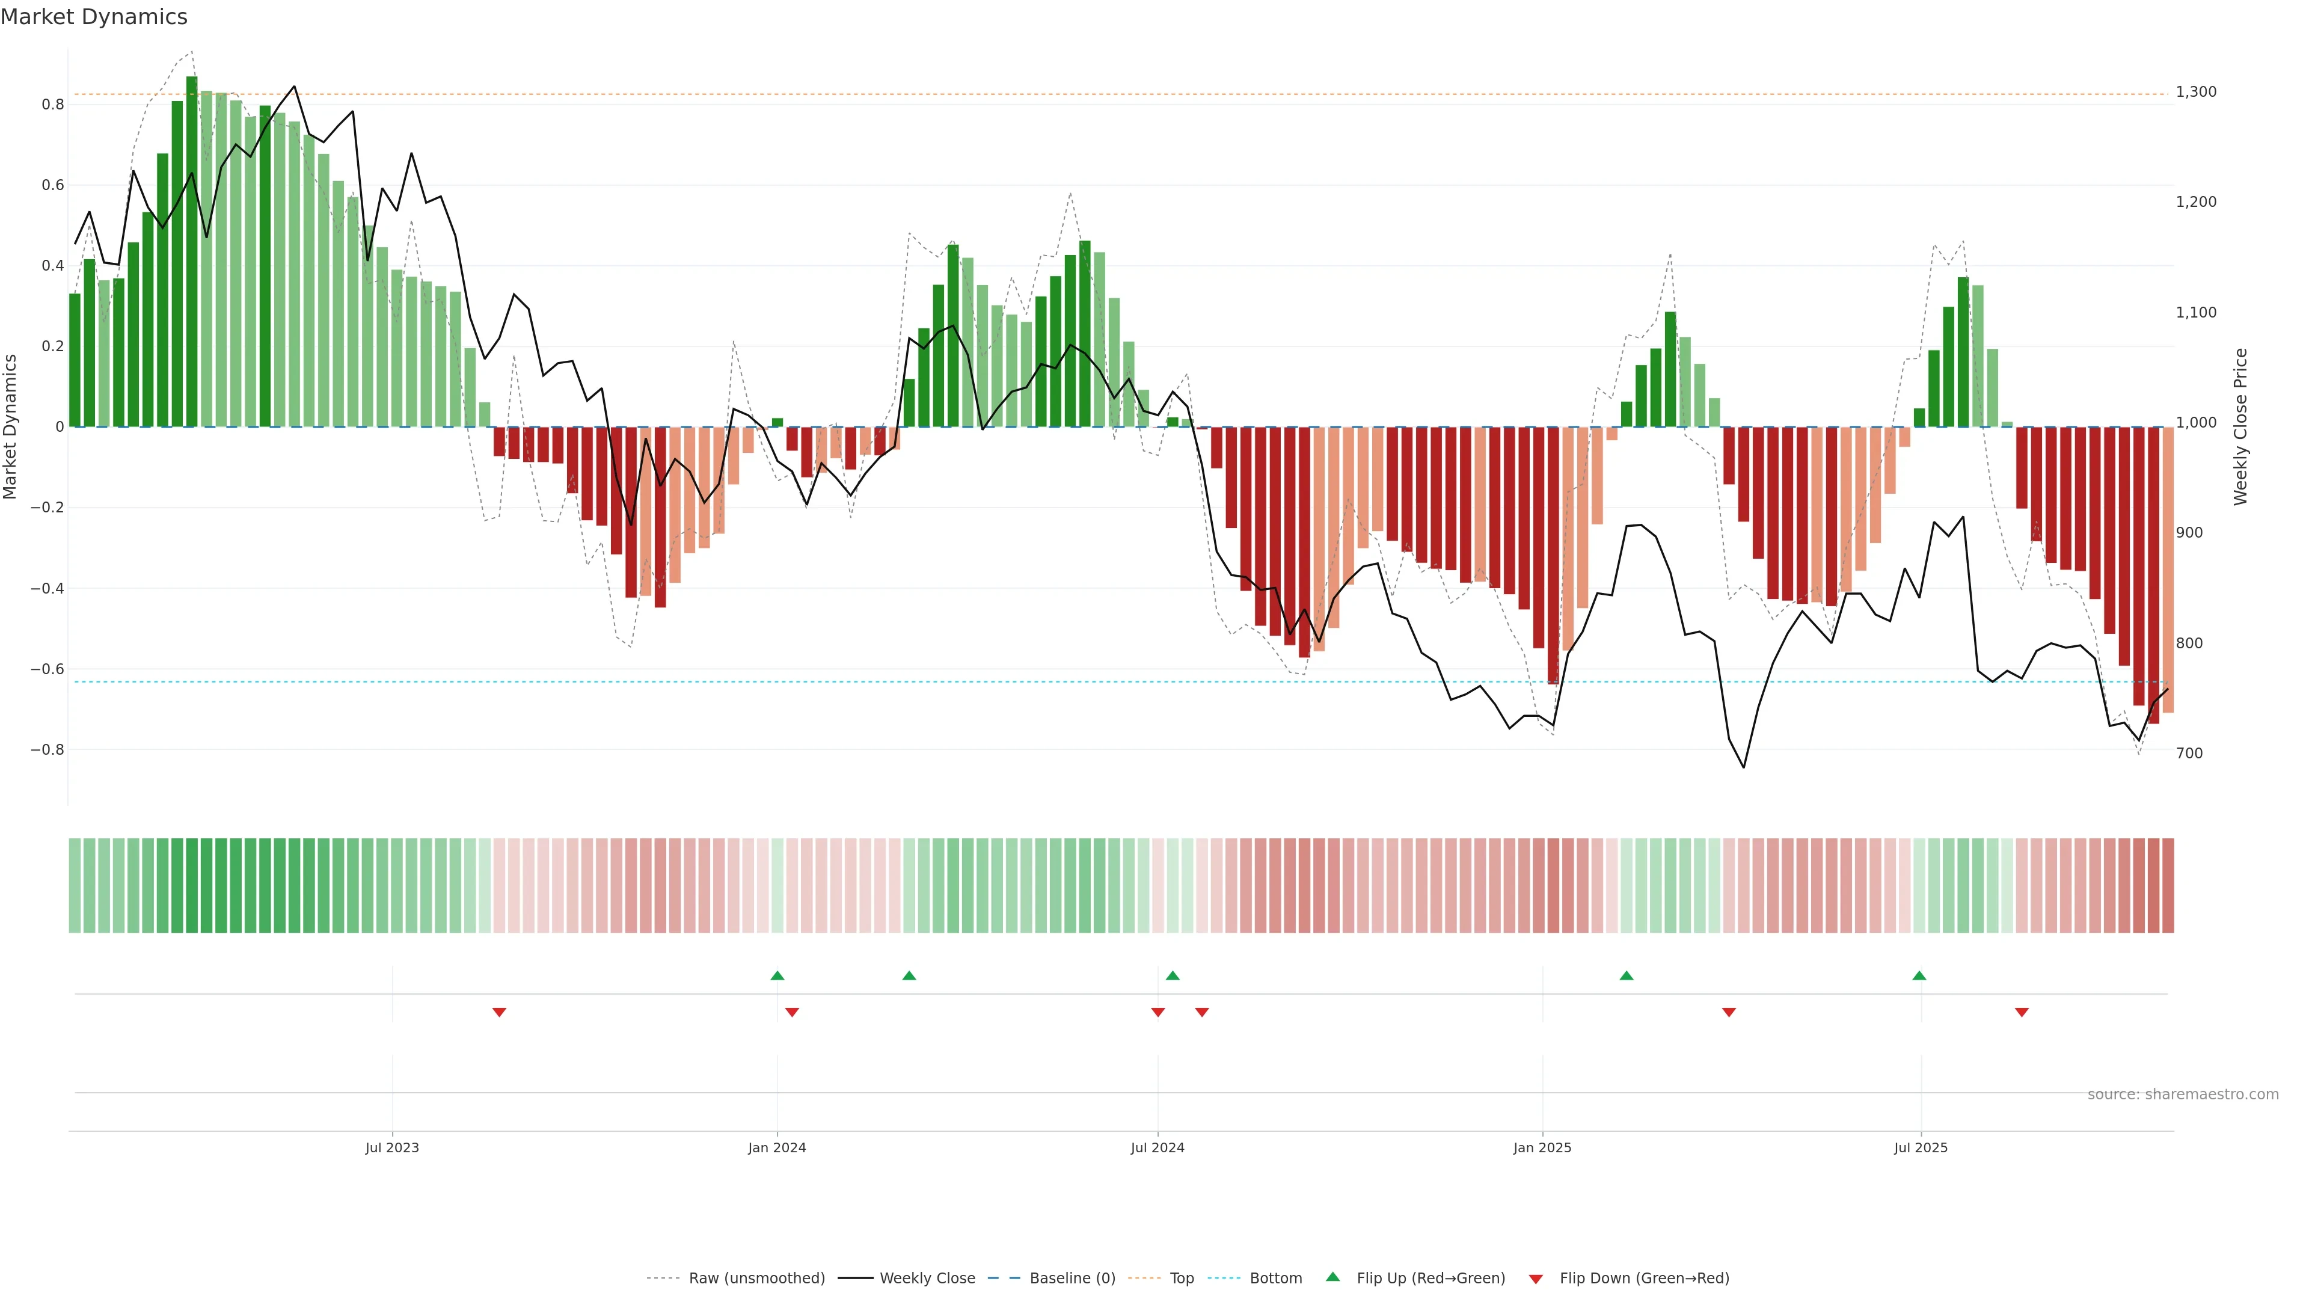
Task: Click the first red flip-down marker after Jul 2023
Action: click(499, 1012)
